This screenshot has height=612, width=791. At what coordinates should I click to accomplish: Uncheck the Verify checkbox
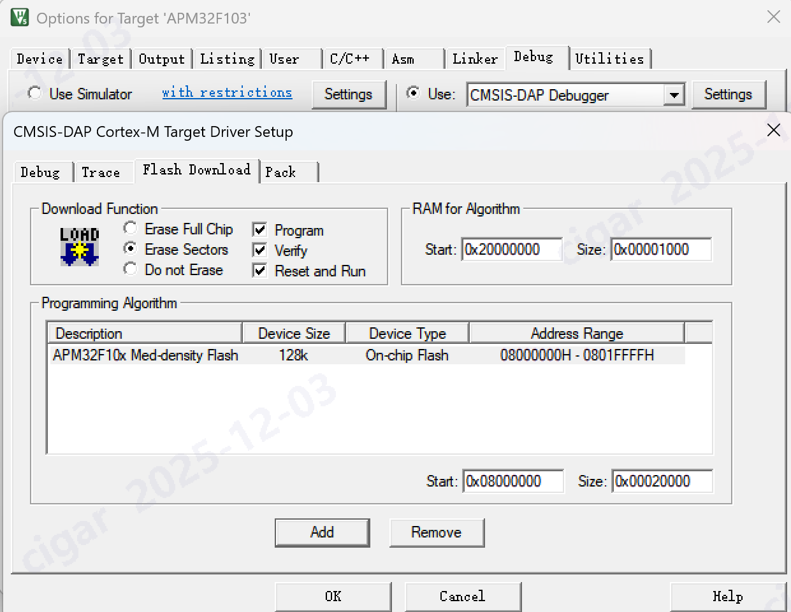tap(260, 250)
